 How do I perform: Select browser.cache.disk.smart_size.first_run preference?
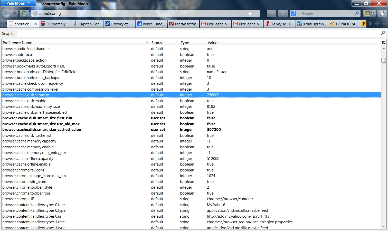click(191, 118)
